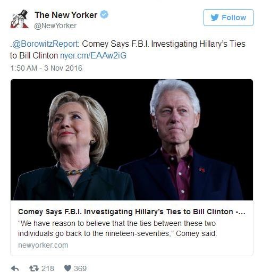Follow The New Yorker account
Screen dimensions: 262x278
(229, 18)
